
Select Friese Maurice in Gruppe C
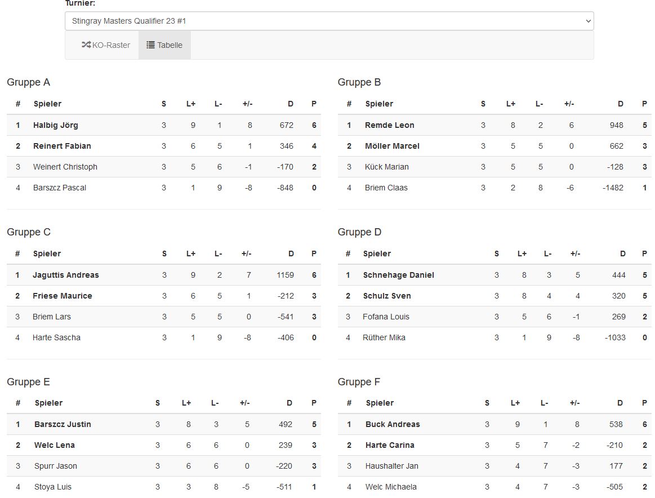pyautogui.click(x=62, y=296)
